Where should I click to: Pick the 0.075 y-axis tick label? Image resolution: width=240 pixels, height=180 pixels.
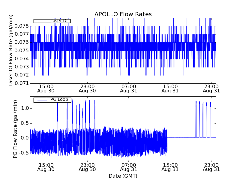pyautogui.click(x=22, y=50)
